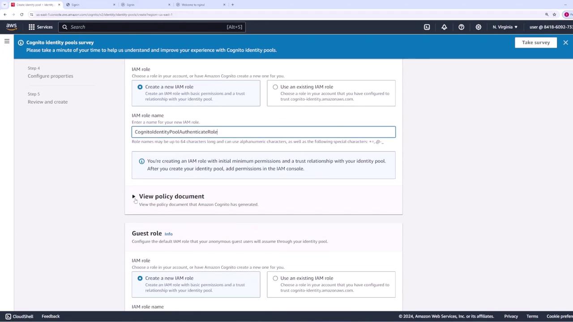The image size is (573, 322).
Task: Open notifications bell
Action: 444,27
